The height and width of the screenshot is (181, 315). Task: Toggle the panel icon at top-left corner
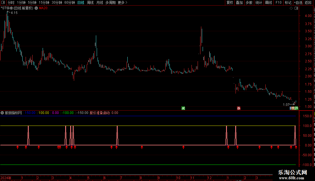pos(3,3)
